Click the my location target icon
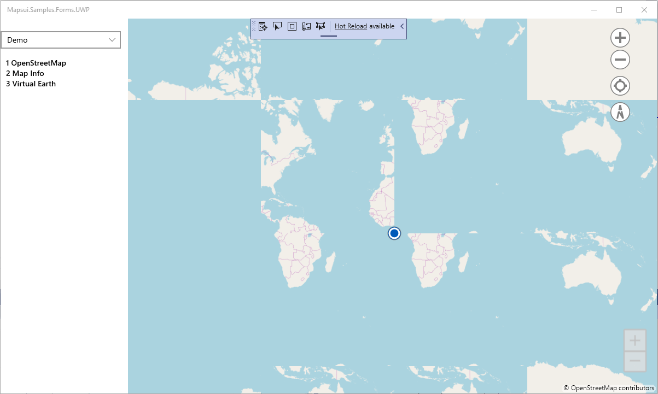The height and width of the screenshot is (394, 658). tap(620, 85)
